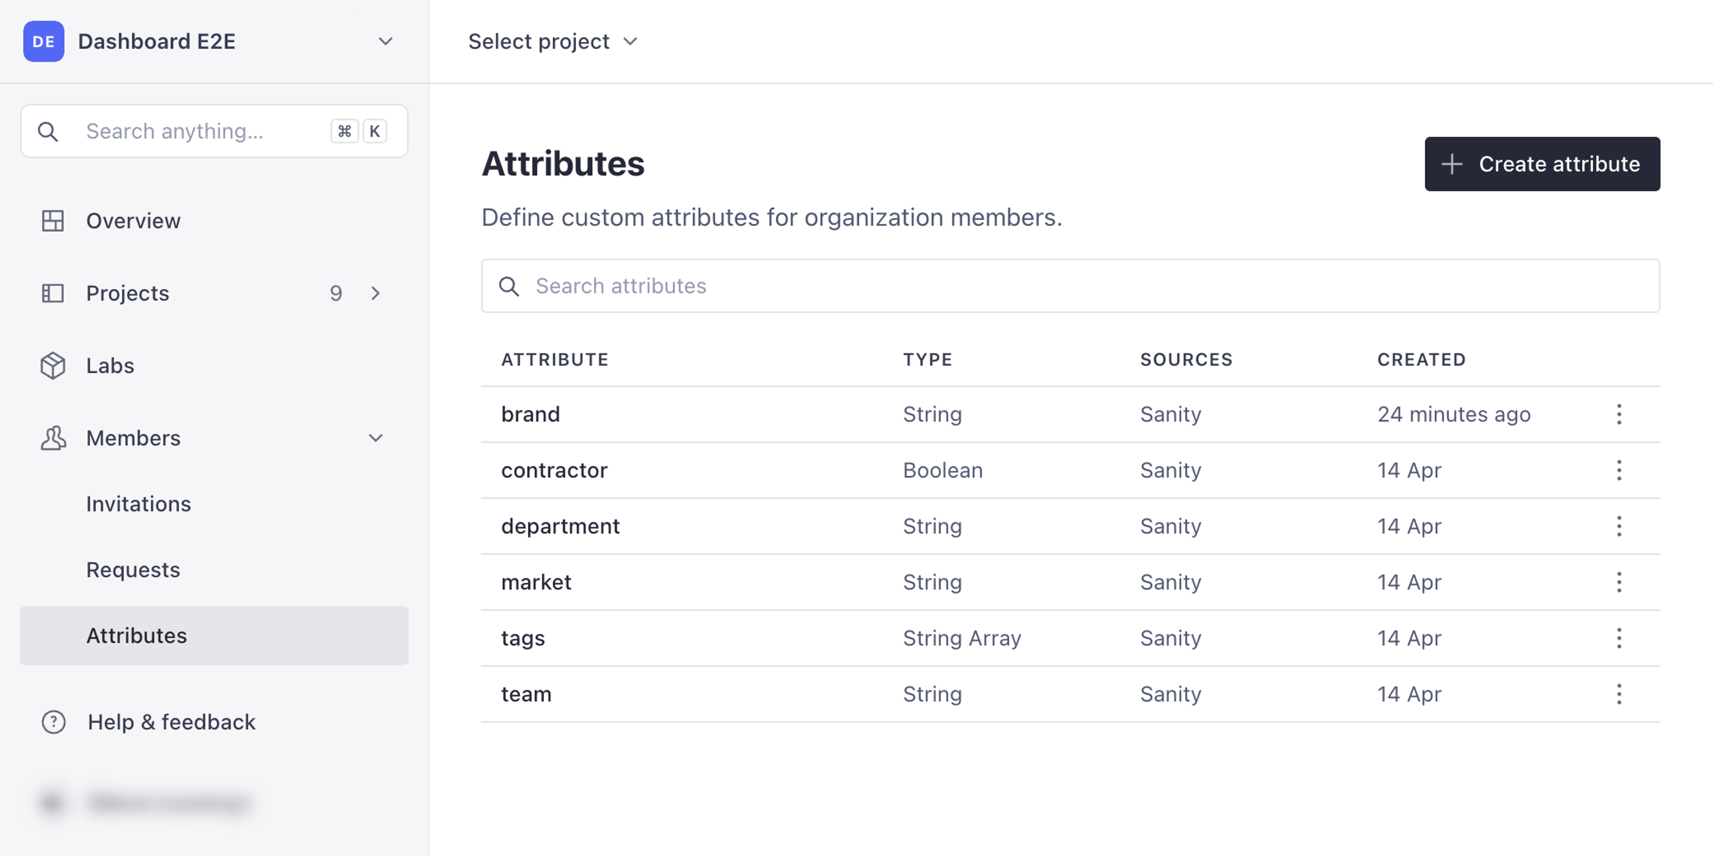The height and width of the screenshot is (856, 1713).
Task: Open the options menu for department
Action: [1619, 526]
